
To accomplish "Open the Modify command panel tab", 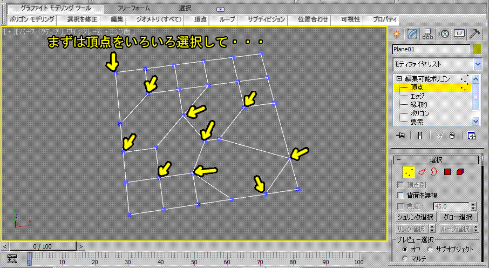I will [412, 33].
